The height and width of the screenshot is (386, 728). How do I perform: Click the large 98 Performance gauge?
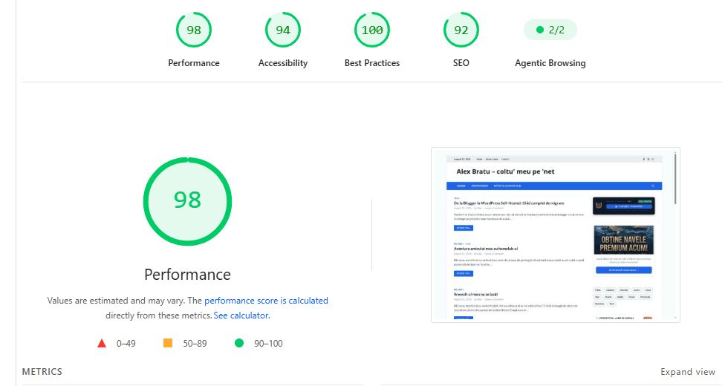tap(187, 201)
